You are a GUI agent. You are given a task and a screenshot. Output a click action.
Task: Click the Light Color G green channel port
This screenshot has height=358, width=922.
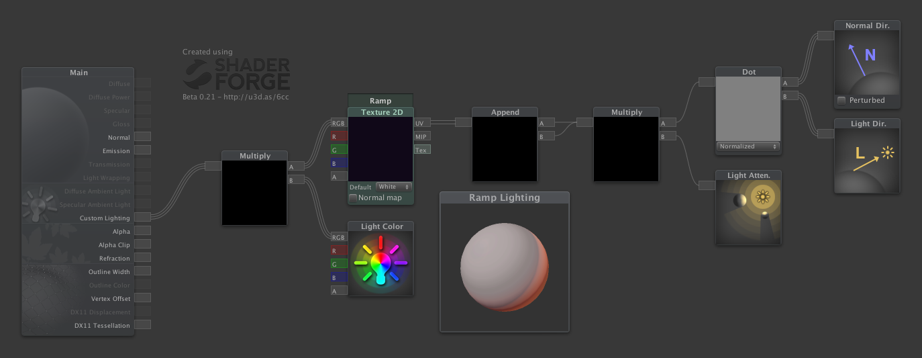click(338, 263)
